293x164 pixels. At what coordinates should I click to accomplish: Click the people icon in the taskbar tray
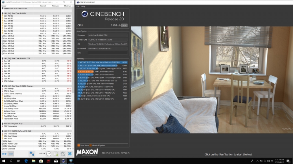(x=252, y=161)
